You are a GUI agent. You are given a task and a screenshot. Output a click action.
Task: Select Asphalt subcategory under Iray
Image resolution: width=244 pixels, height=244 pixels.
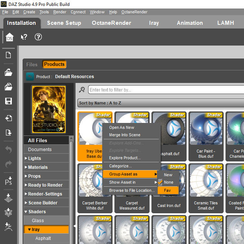(46, 238)
